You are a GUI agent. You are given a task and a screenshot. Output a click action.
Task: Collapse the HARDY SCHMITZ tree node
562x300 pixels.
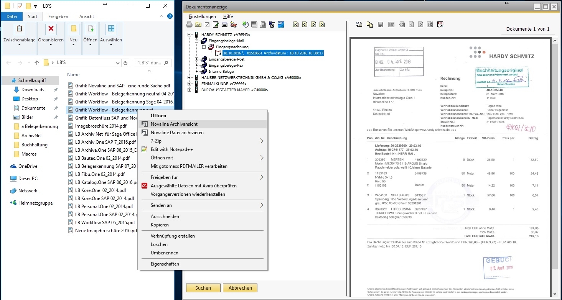pos(190,34)
